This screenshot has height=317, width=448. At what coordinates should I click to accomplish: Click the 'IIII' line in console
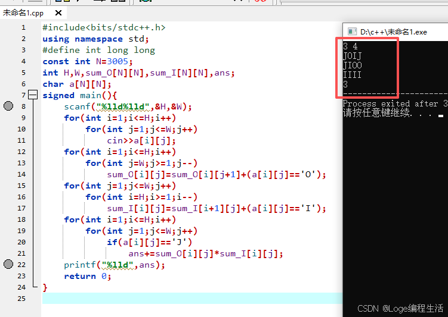coord(353,75)
